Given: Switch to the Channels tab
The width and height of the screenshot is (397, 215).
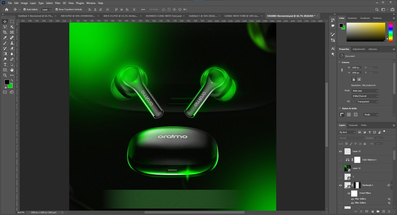Looking at the screenshot, I should coord(353,125).
